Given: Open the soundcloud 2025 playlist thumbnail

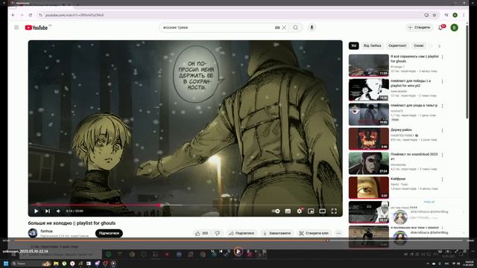Looking at the screenshot, I should [369, 163].
